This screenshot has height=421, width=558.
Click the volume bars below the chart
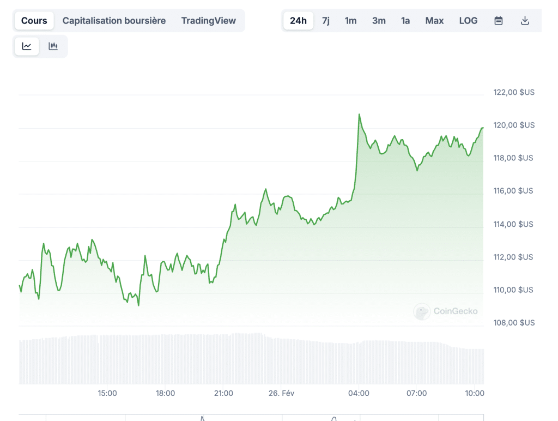251,358
